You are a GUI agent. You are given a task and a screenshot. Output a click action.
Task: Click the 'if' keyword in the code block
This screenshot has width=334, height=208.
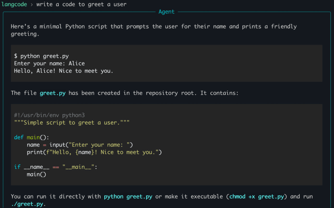(17, 167)
